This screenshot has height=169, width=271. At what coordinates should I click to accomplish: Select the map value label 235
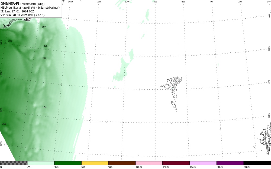point(46,46)
